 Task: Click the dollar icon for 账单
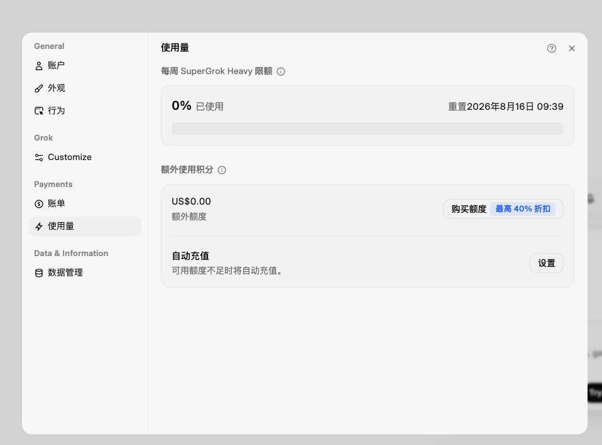click(x=39, y=204)
